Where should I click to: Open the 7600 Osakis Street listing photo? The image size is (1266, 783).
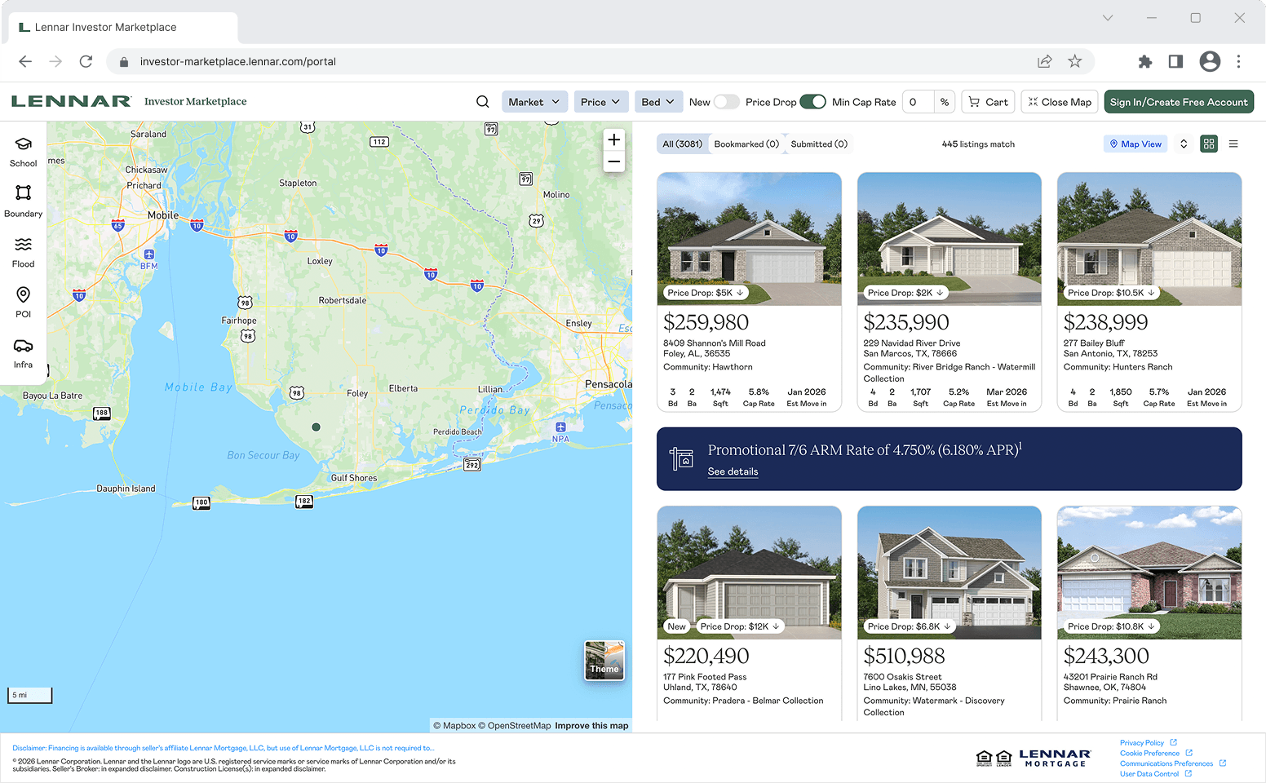coord(949,573)
